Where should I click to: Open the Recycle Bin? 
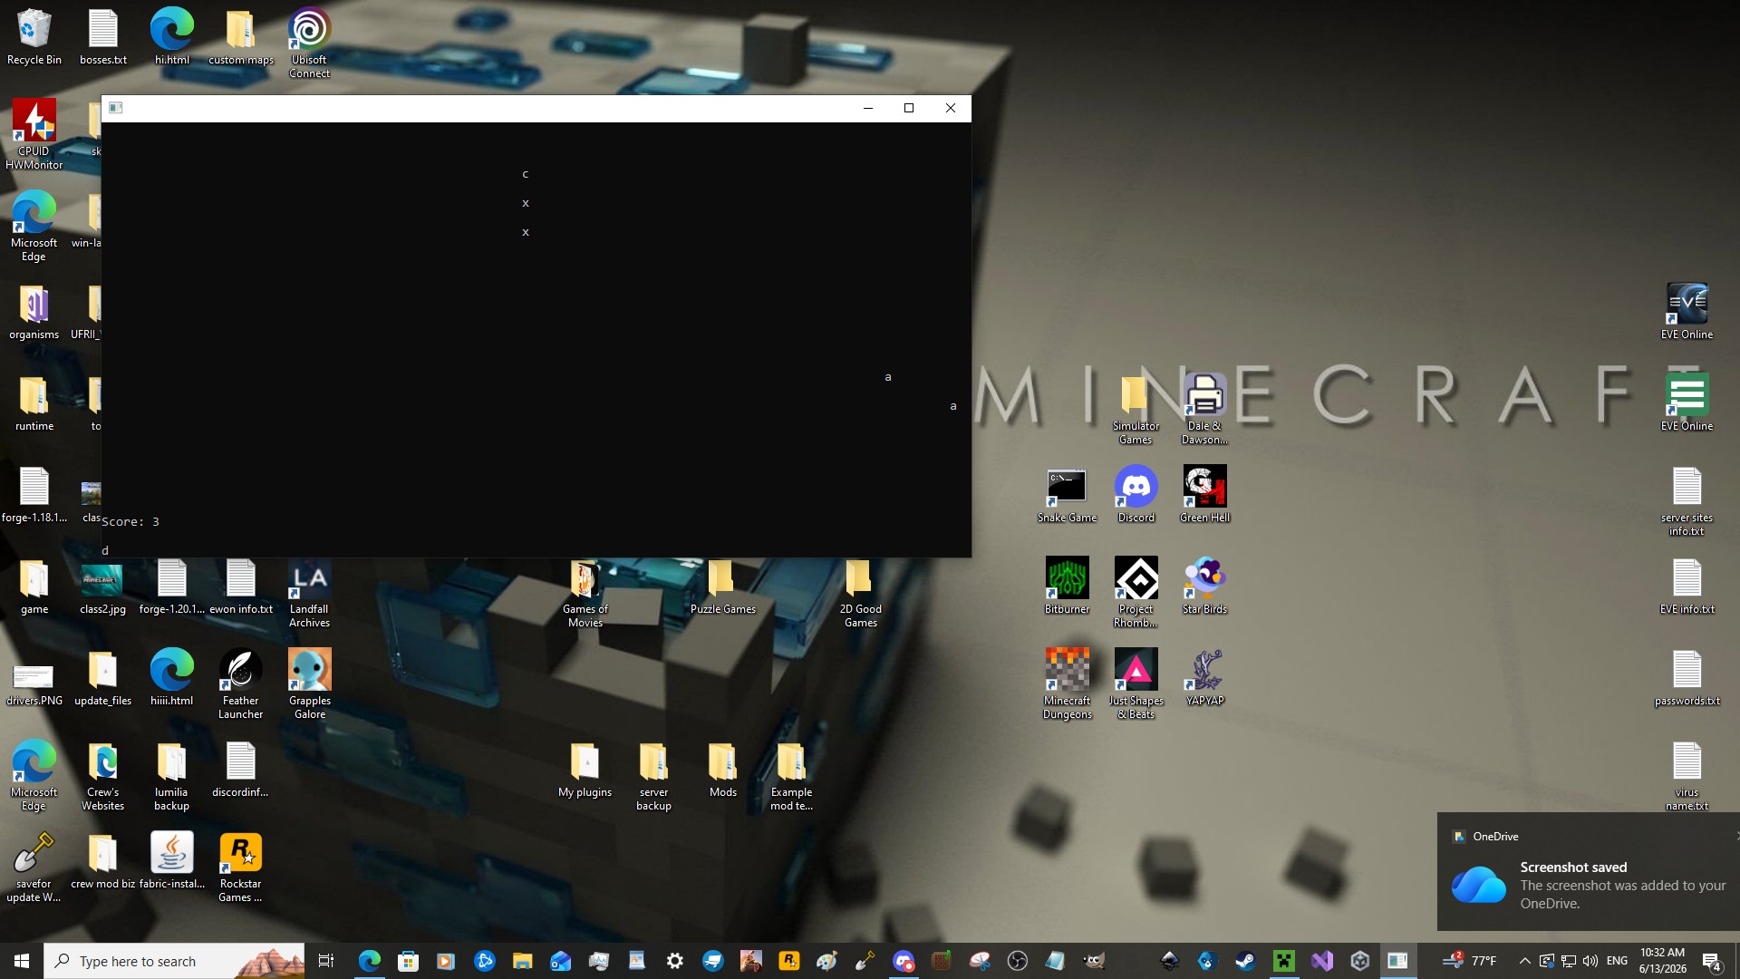point(34,36)
